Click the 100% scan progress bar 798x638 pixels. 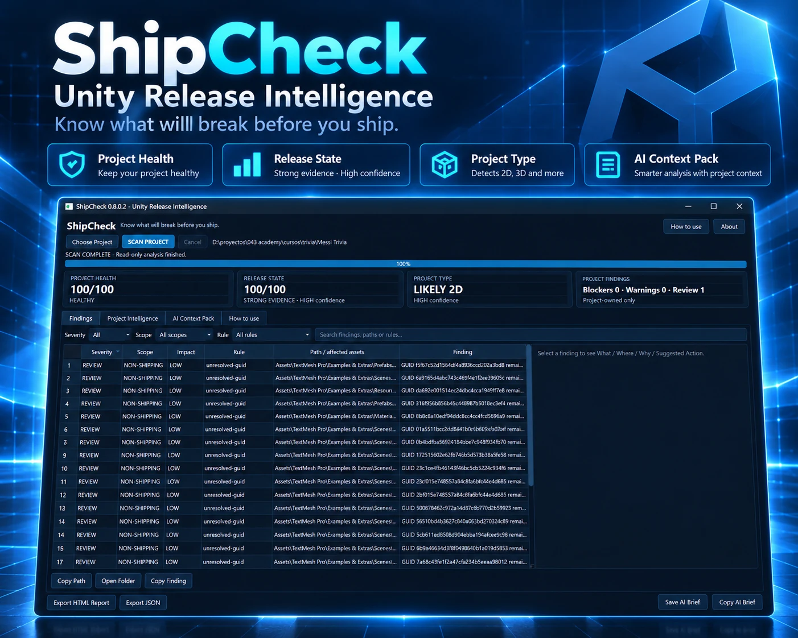pyautogui.click(x=405, y=264)
